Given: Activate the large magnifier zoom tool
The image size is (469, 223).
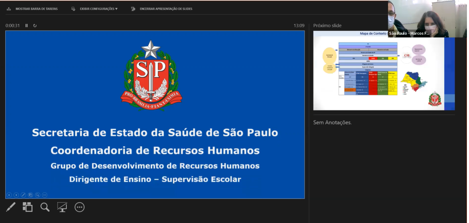Looking at the screenshot, I should pos(45,207).
